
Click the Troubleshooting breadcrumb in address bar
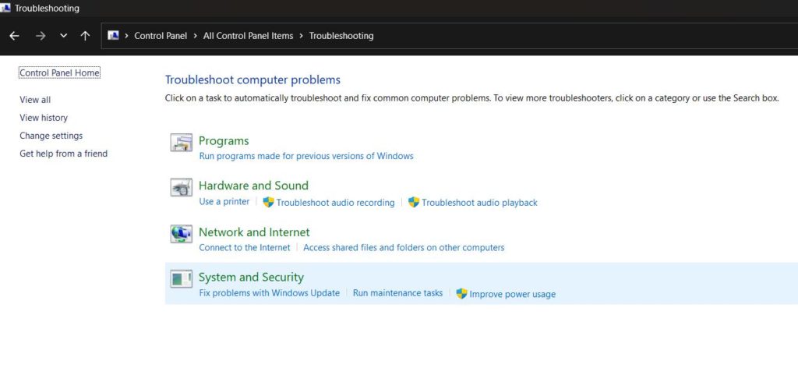coord(341,36)
